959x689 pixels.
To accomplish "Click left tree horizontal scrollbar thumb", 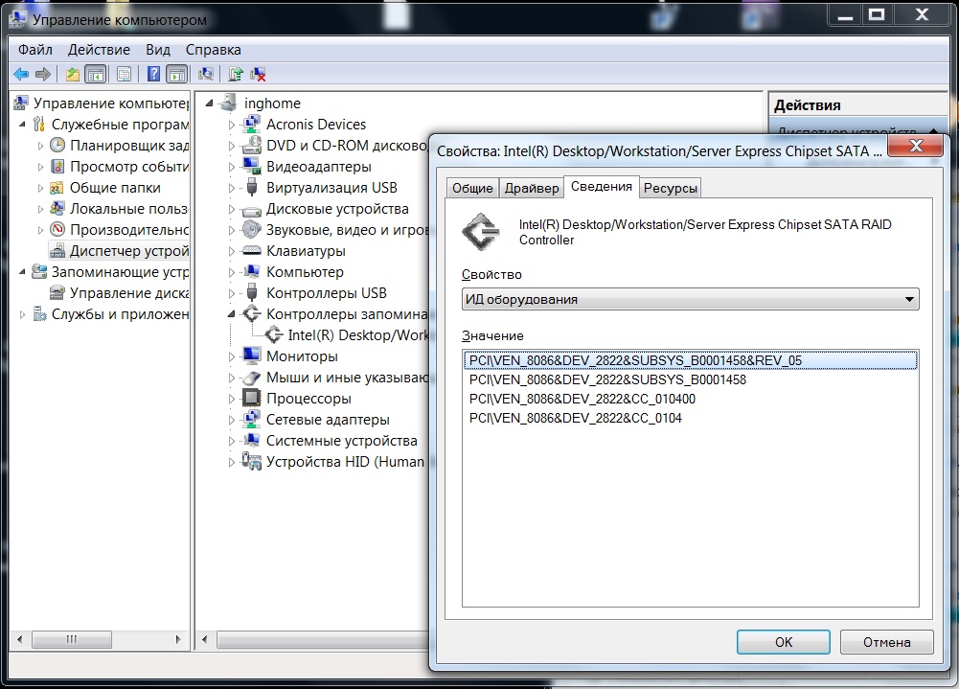I will coord(72,639).
